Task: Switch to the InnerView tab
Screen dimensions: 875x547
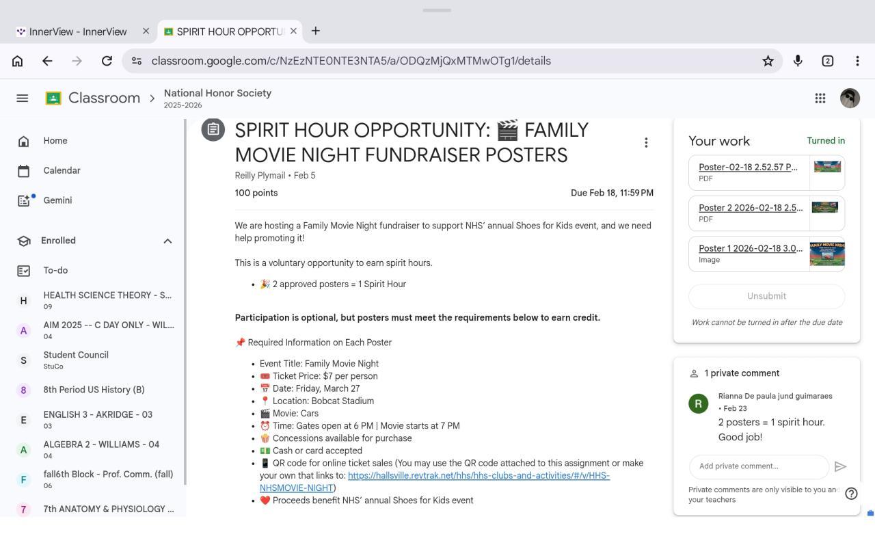Action: coord(78,31)
